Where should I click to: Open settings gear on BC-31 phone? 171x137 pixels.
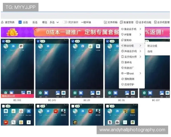pos(110,93)
